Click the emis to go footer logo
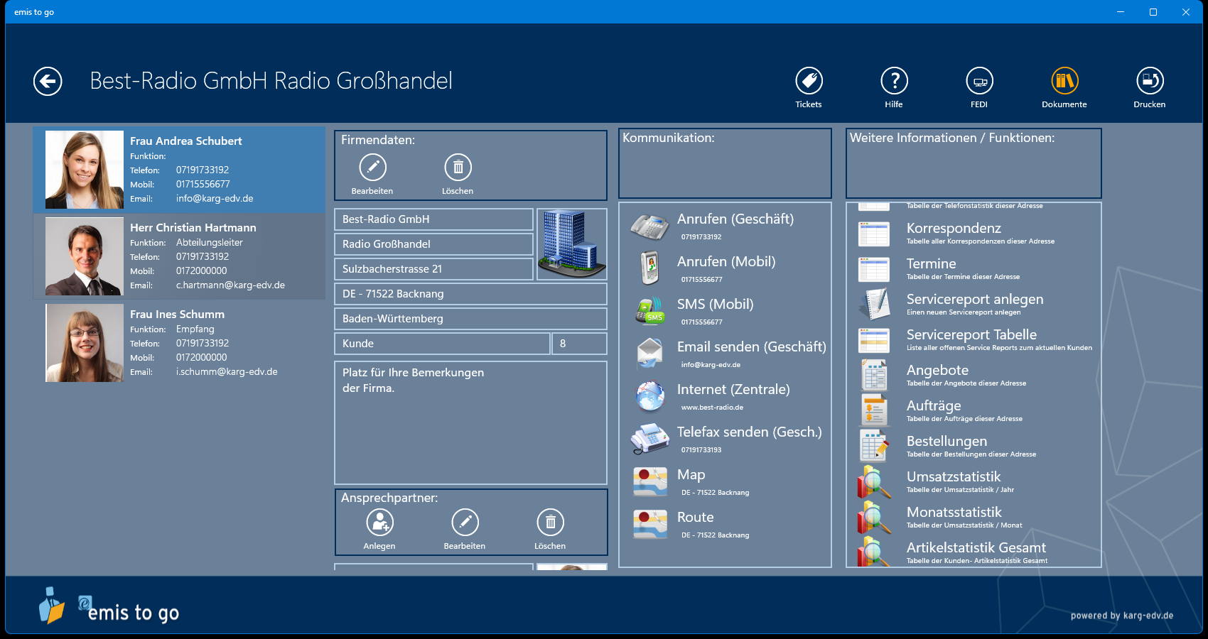Image resolution: width=1208 pixels, height=639 pixels. pos(109,606)
